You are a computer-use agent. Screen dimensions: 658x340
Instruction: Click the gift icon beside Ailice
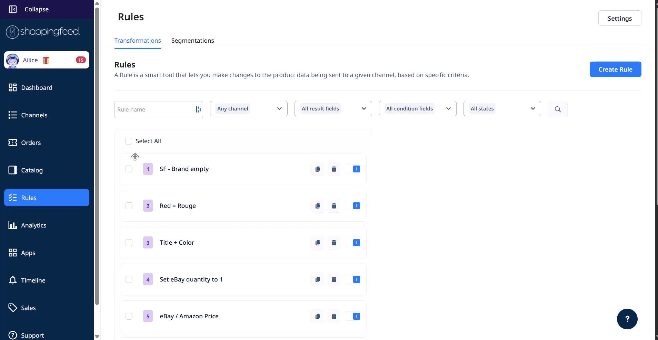click(46, 60)
